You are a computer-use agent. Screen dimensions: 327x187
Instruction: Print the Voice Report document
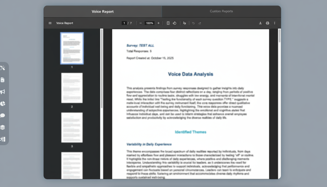pyautogui.click(x=267, y=23)
